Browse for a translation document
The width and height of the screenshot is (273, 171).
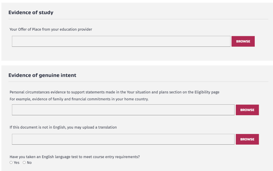(x=247, y=139)
